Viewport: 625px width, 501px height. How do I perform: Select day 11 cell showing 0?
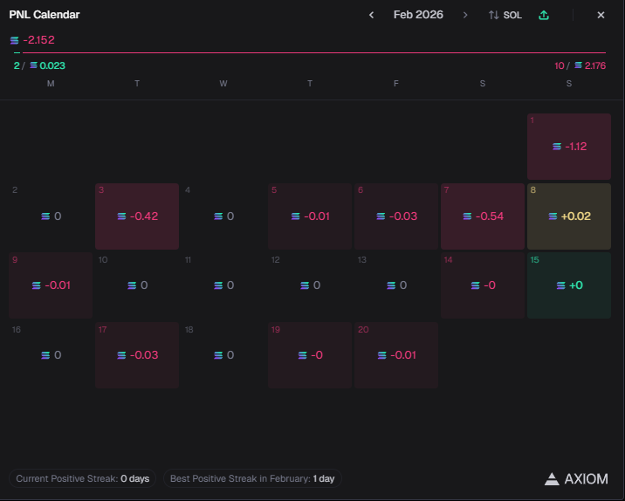[223, 285]
